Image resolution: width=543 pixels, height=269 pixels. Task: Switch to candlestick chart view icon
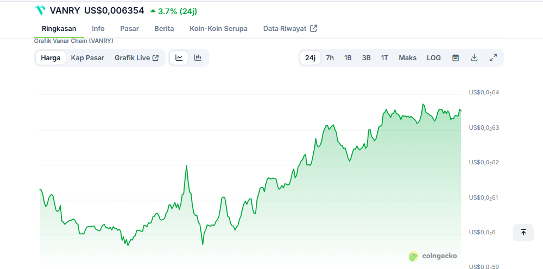[198, 57]
